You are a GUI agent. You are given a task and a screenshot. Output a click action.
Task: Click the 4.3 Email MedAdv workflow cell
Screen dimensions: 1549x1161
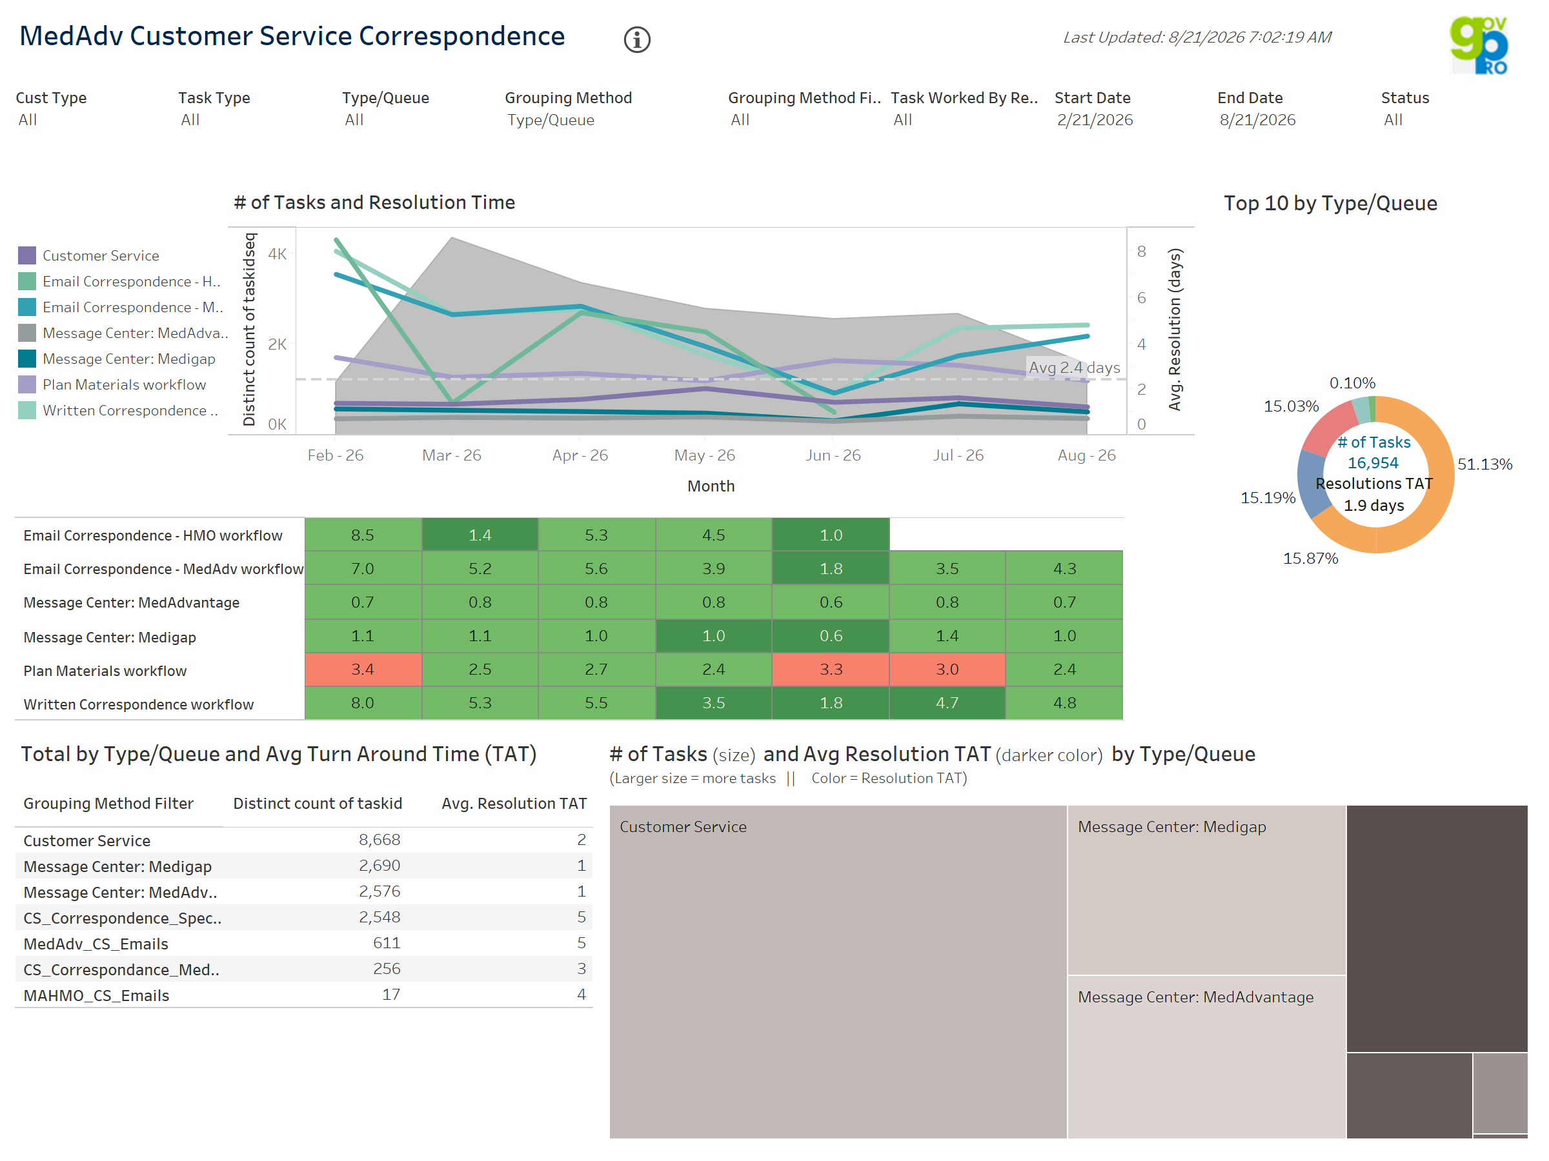click(x=1064, y=568)
